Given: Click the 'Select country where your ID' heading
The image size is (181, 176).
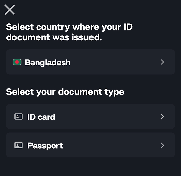Looking at the screenshot, I should tap(69, 27).
